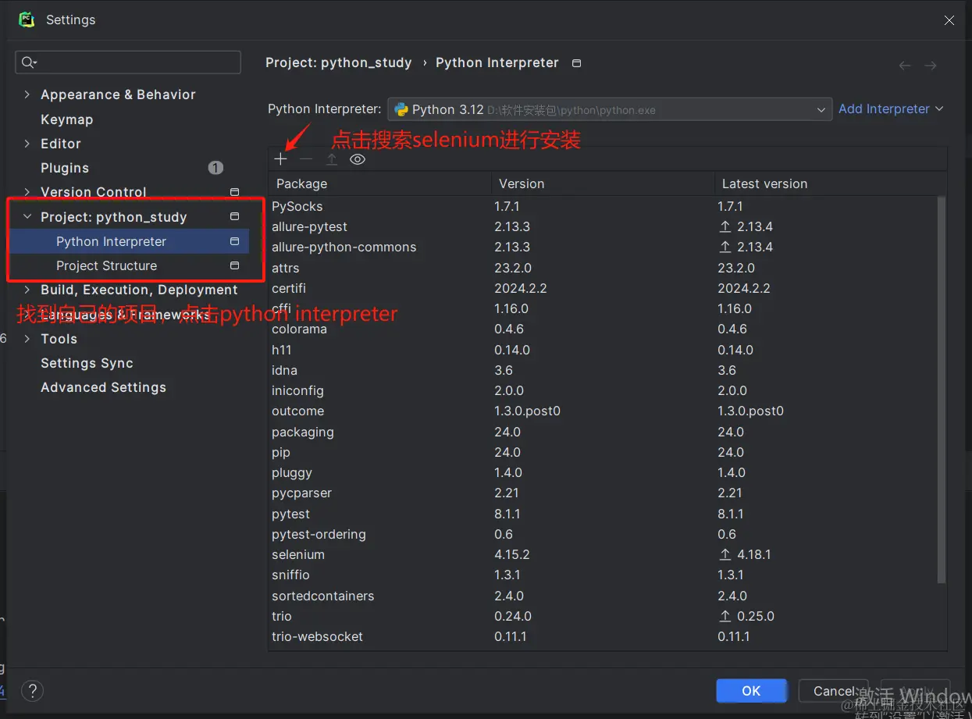The height and width of the screenshot is (719, 972).
Task: Click upgrade arrow next to allure-pytest 2.13.4
Action: pyautogui.click(x=725, y=226)
